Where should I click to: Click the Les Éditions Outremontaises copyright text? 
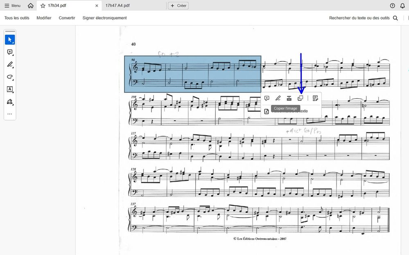tap(260, 239)
